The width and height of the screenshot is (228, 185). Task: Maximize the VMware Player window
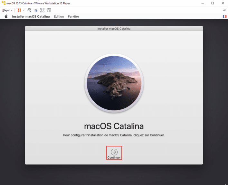tap(213, 3)
